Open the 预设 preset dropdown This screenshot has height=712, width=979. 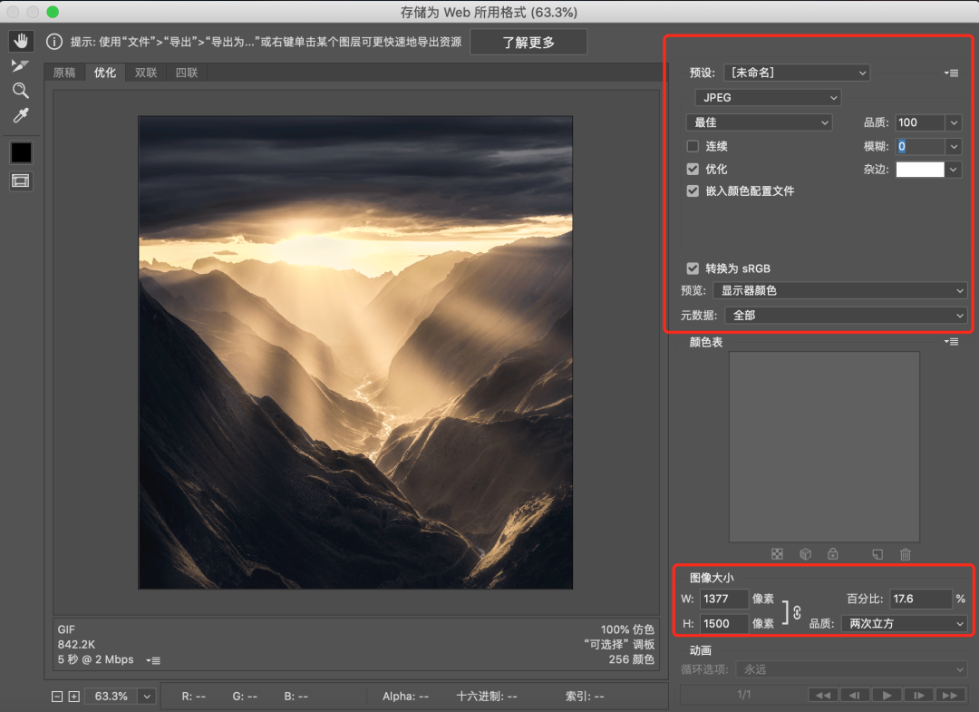pyautogui.click(x=797, y=73)
